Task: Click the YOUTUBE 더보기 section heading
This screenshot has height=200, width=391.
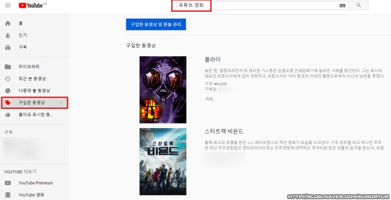Action: [20, 172]
